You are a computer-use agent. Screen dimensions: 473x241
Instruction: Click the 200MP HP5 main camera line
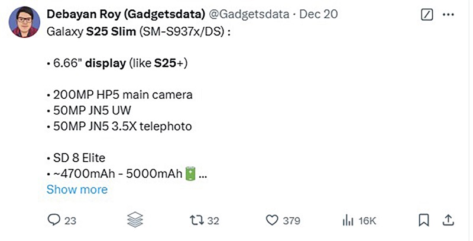(121, 95)
